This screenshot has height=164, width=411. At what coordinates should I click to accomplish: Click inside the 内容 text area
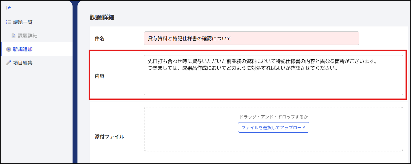(273, 75)
